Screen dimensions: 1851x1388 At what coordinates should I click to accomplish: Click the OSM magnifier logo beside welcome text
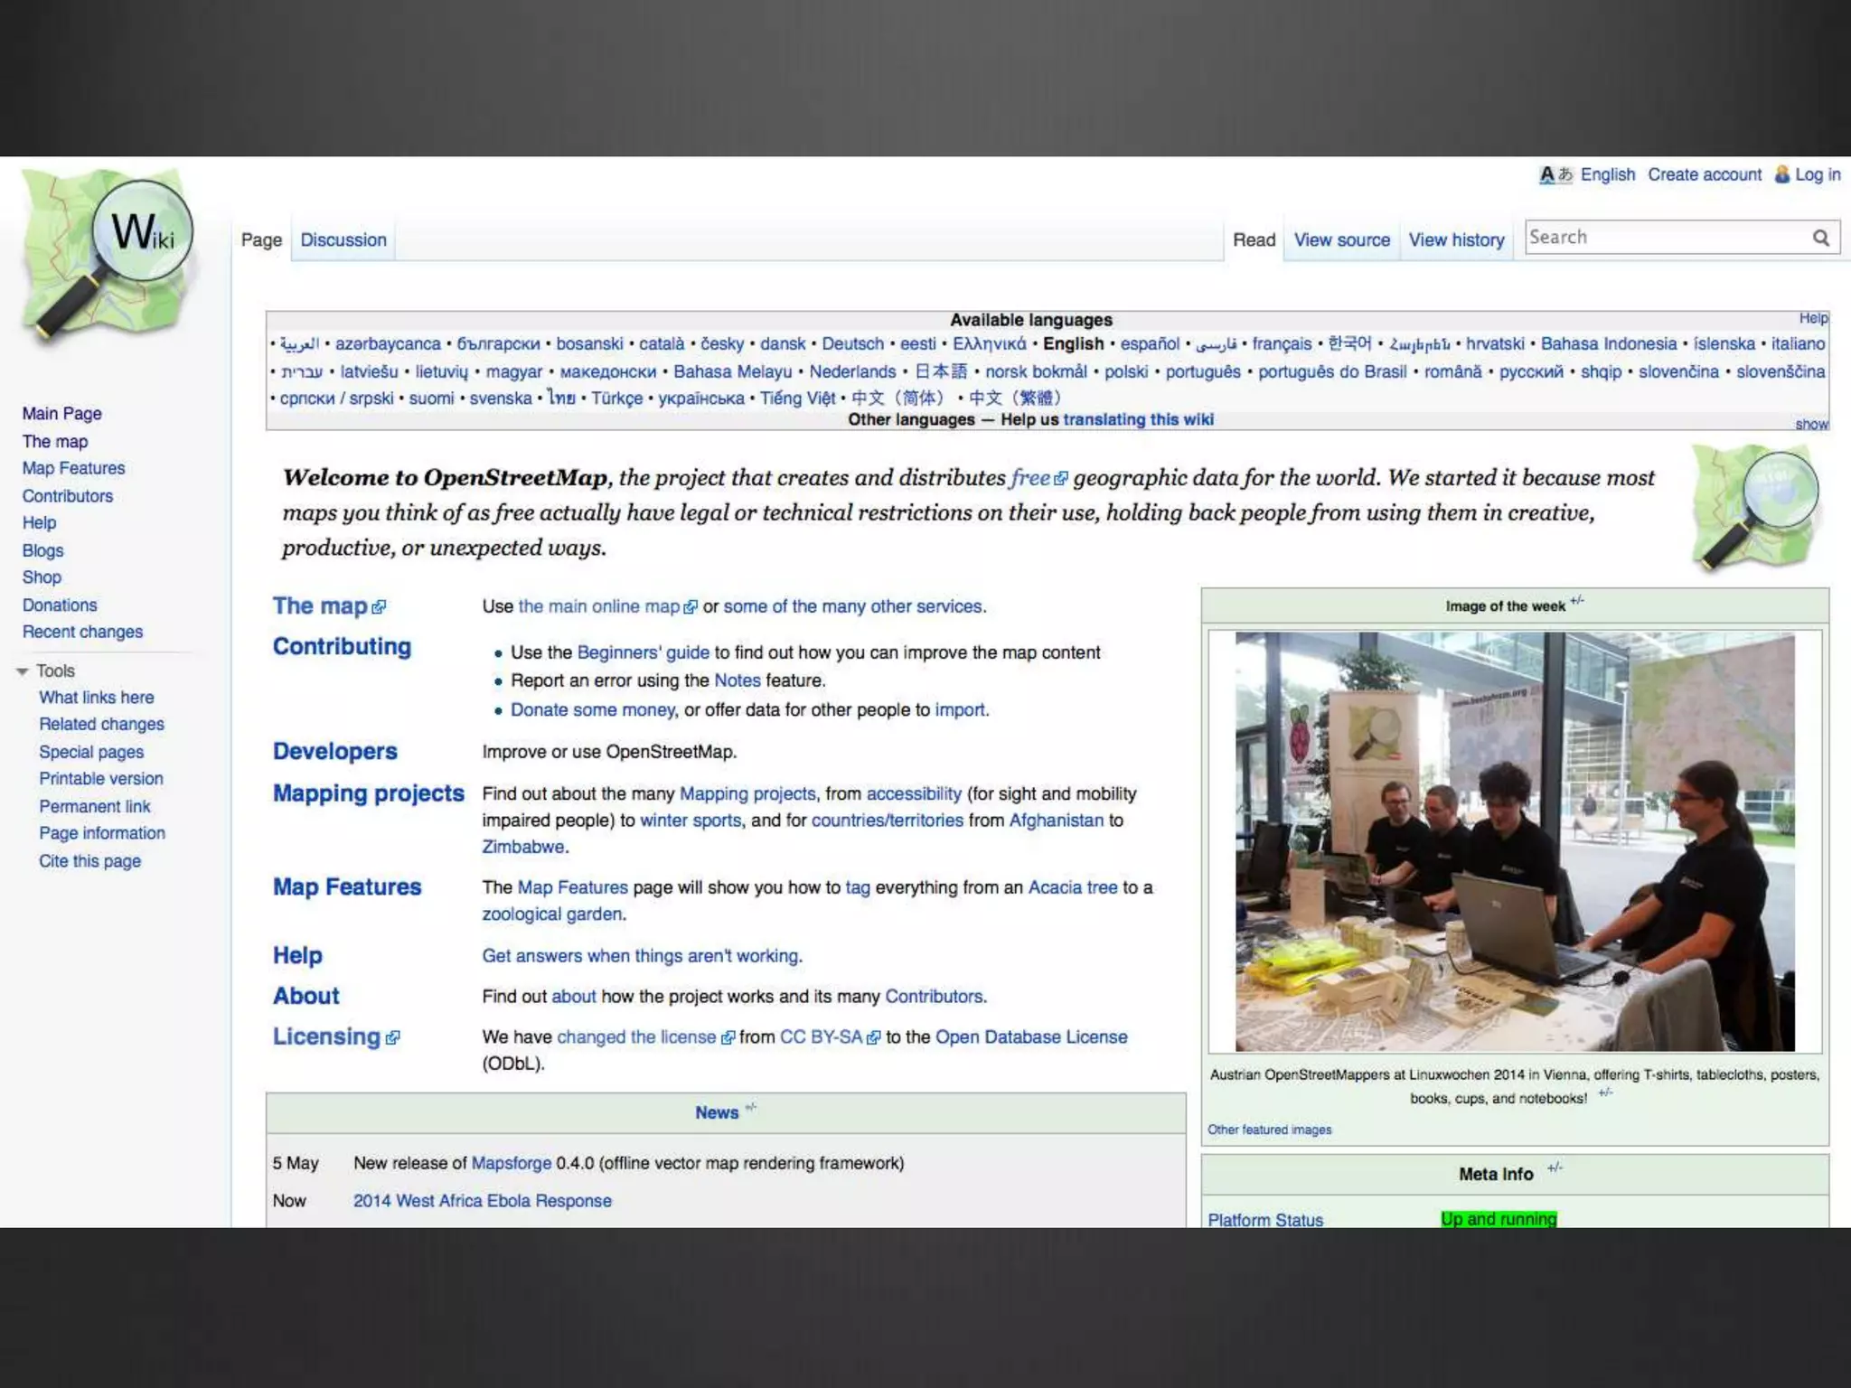[1755, 508]
